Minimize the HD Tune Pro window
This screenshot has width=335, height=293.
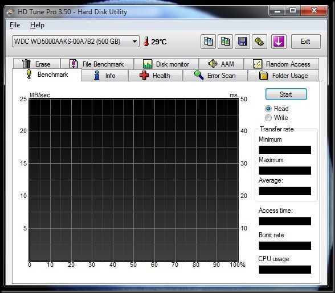coord(277,11)
